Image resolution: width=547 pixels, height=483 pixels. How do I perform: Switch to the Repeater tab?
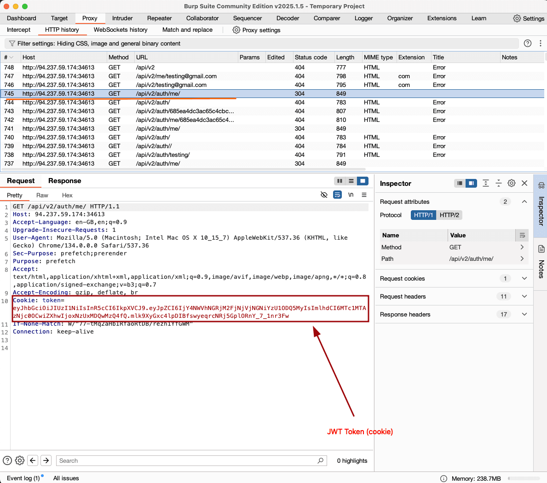(x=160, y=18)
